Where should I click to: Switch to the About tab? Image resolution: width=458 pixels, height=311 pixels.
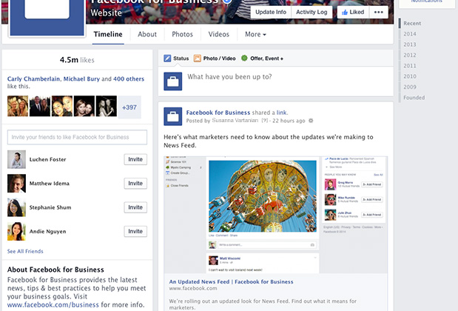147,35
